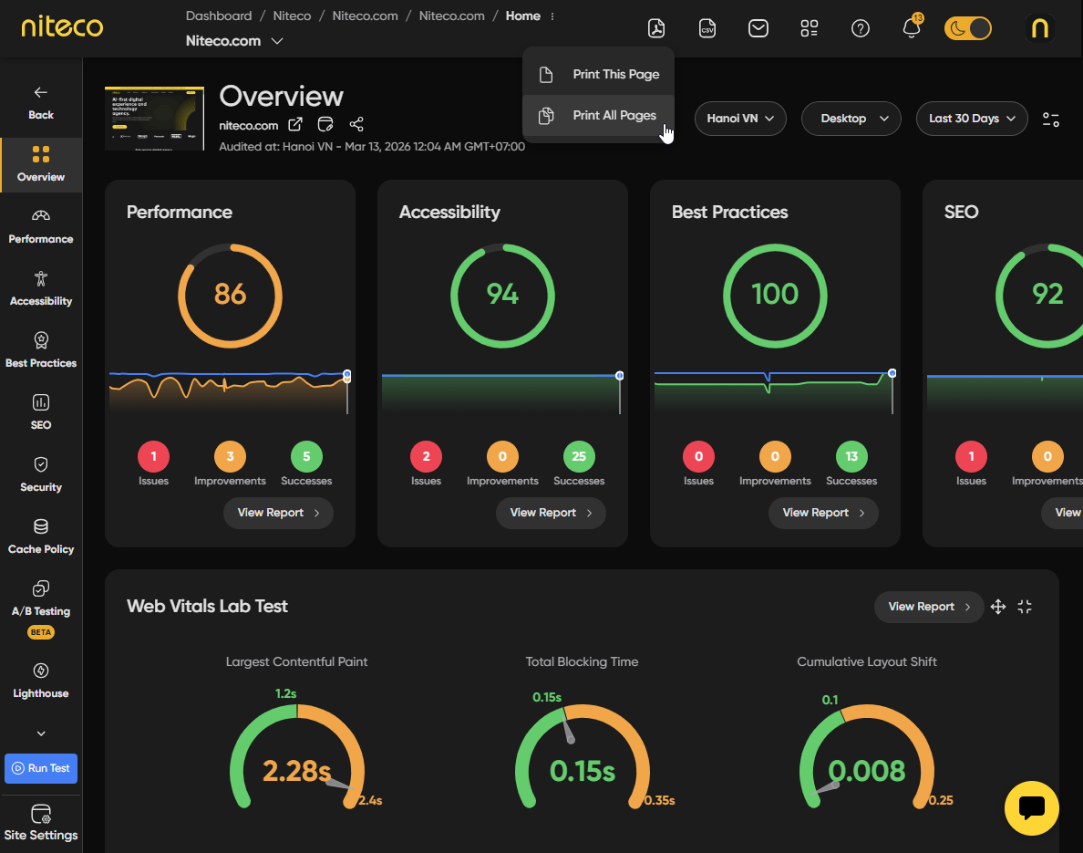Click the CSV export icon

[x=707, y=28]
